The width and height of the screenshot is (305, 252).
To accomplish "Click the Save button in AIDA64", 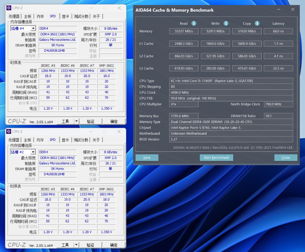I will tap(147, 157).
